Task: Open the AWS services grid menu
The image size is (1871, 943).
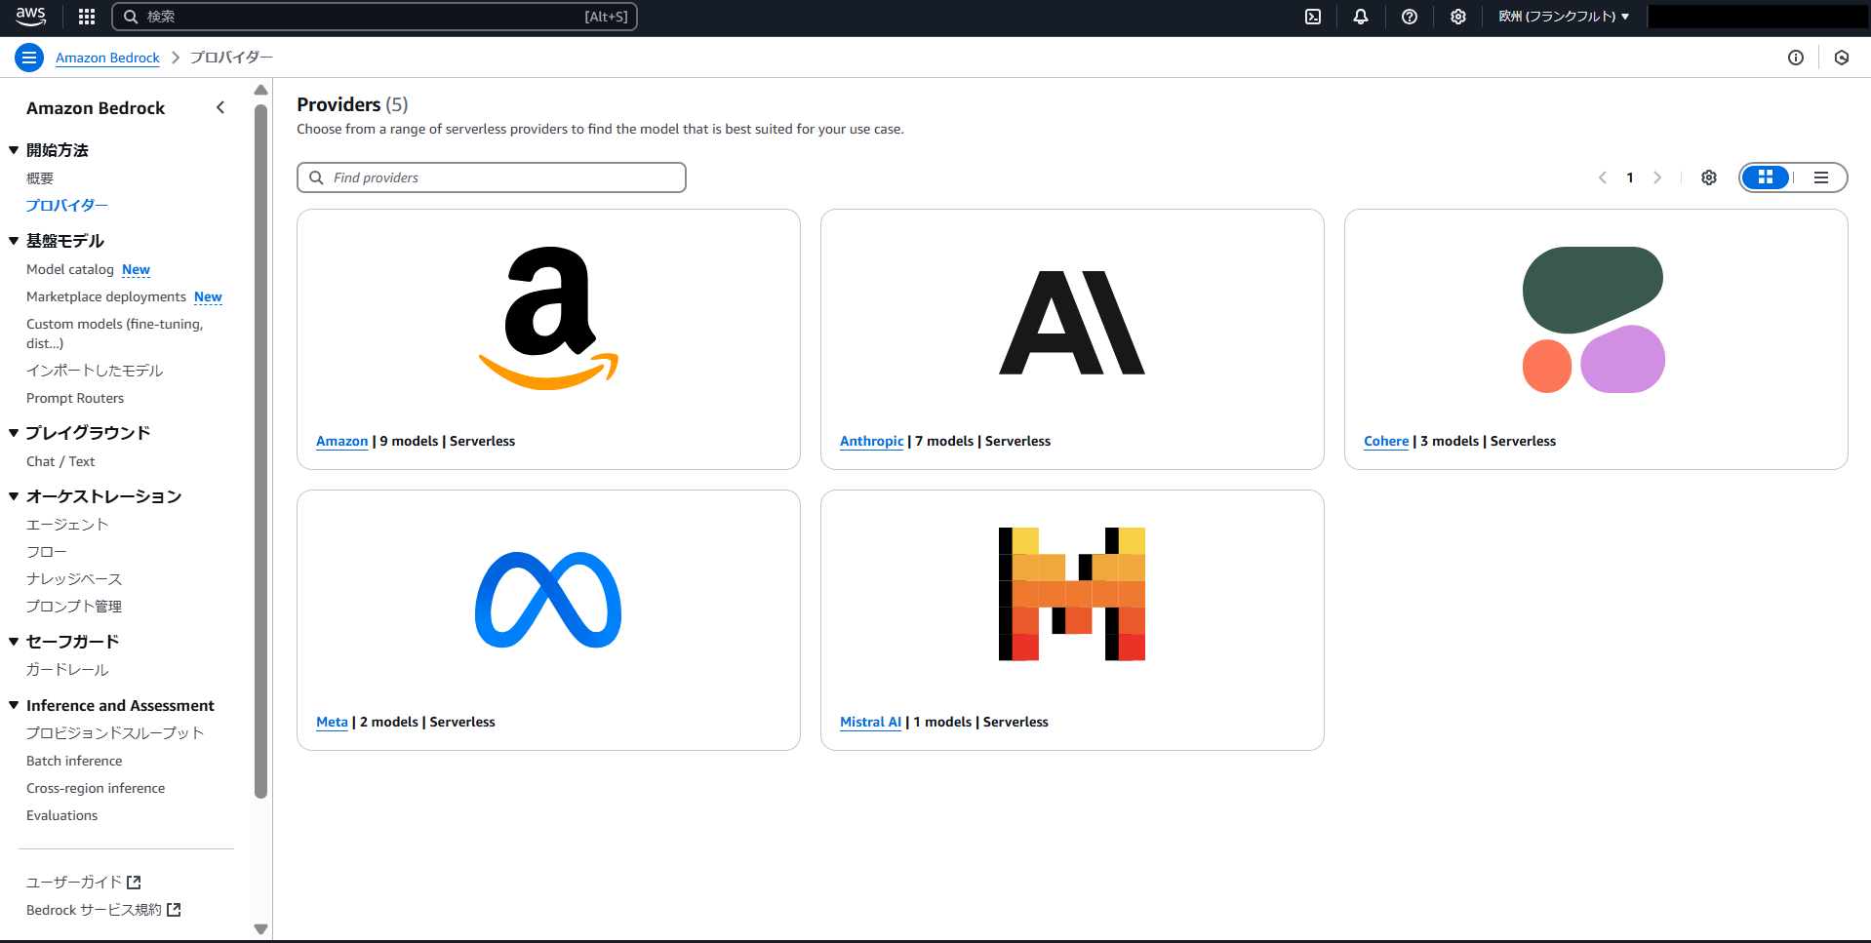Action: tap(87, 17)
